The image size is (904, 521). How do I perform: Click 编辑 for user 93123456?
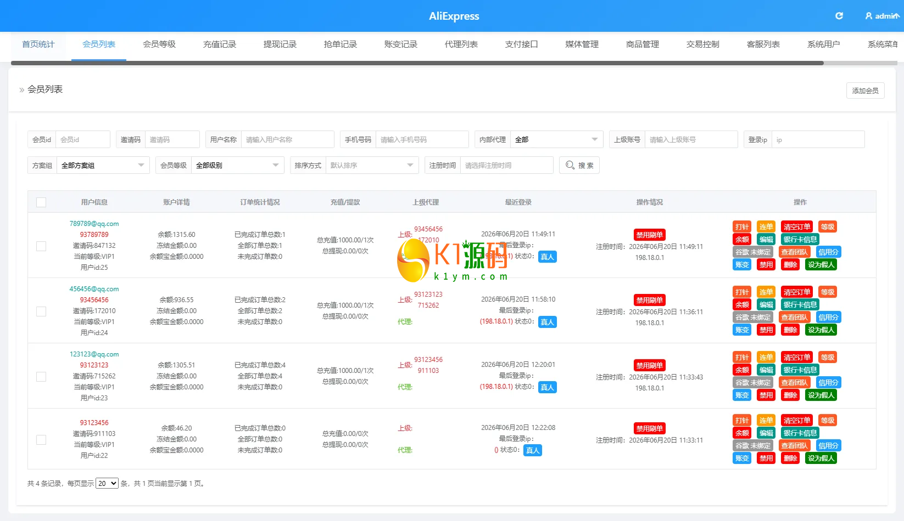click(766, 433)
